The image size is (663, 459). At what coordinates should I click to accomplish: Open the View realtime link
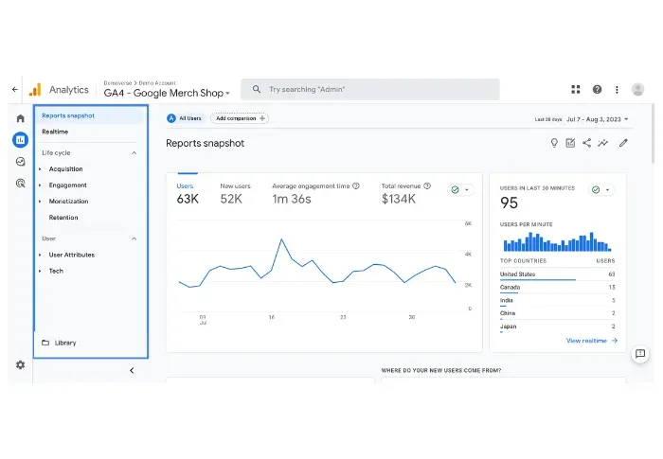pos(592,341)
